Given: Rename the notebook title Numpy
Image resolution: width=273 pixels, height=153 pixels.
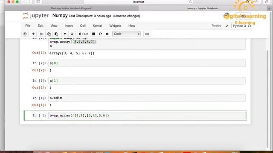Looking at the screenshot, I should click(x=60, y=16).
